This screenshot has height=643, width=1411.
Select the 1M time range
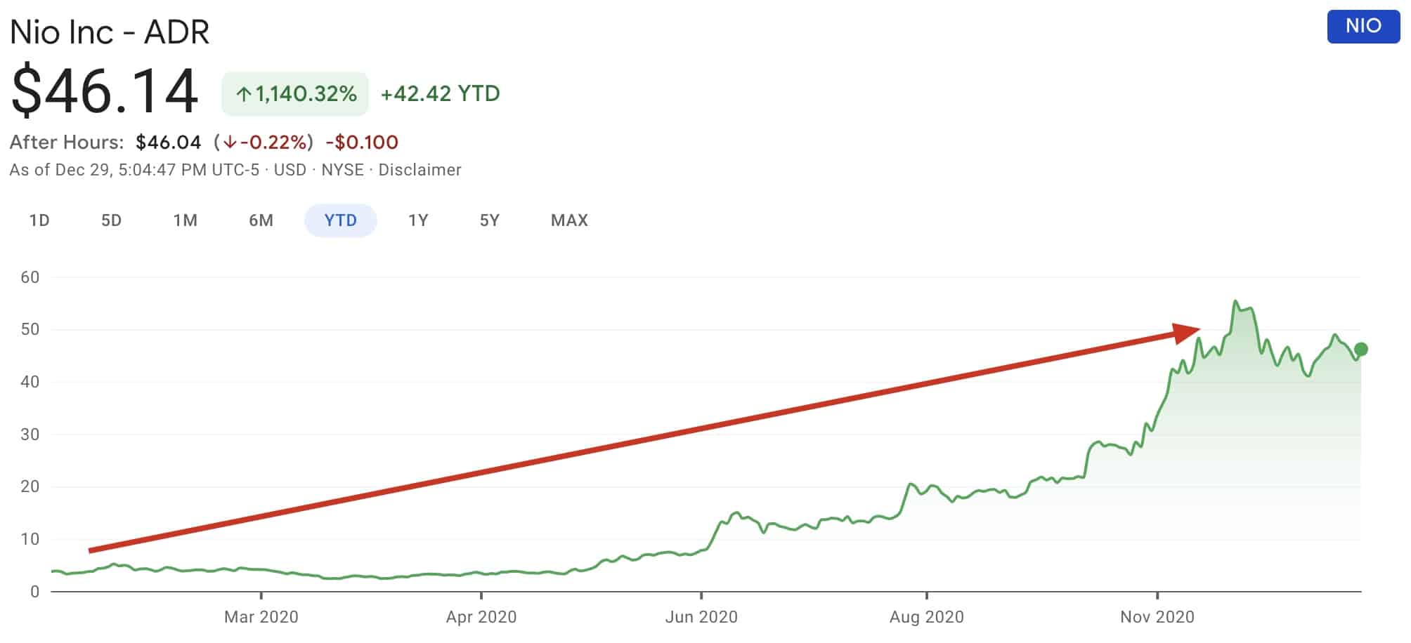[x=186, y=220]
